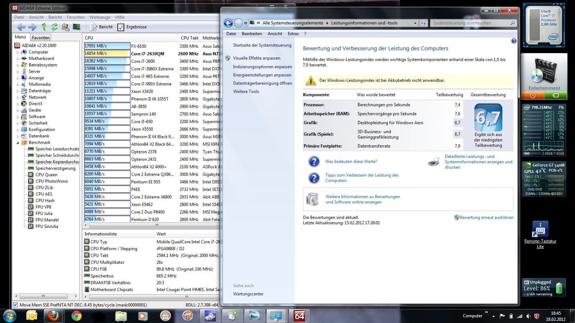Select CPU Queen benchmark
This screenshot has height=323, width=575.
coord(46,175)
